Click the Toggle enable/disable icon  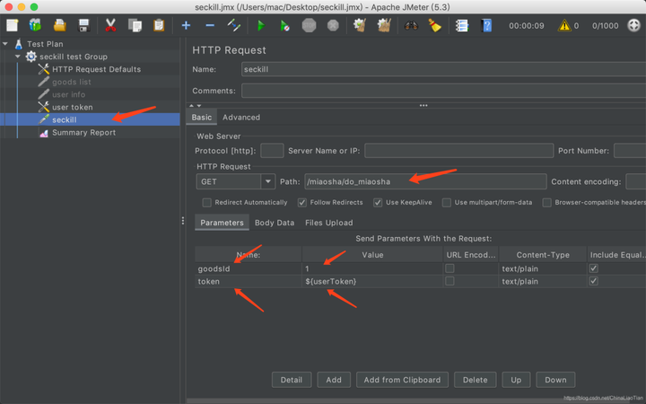coord(233,25)
